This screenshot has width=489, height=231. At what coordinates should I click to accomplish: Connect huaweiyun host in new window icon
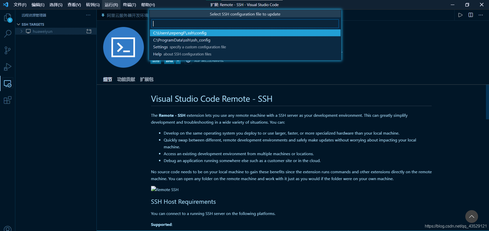click(x=89, y=31)
